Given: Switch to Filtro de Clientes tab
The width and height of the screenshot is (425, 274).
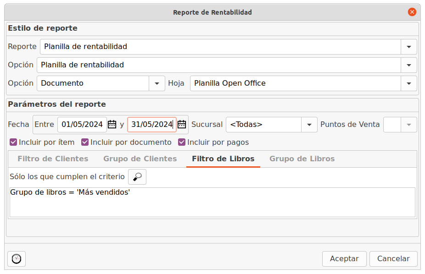Looking at the screenshot, I should pyautogui.click(x=53, y=159).
